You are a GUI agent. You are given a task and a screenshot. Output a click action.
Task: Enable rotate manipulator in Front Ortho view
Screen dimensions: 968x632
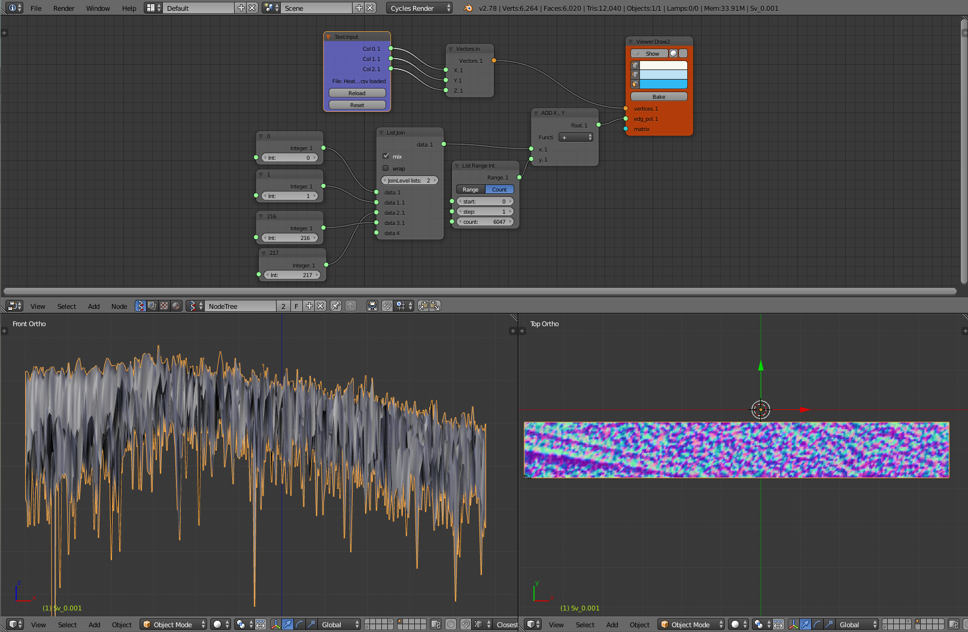300,624
